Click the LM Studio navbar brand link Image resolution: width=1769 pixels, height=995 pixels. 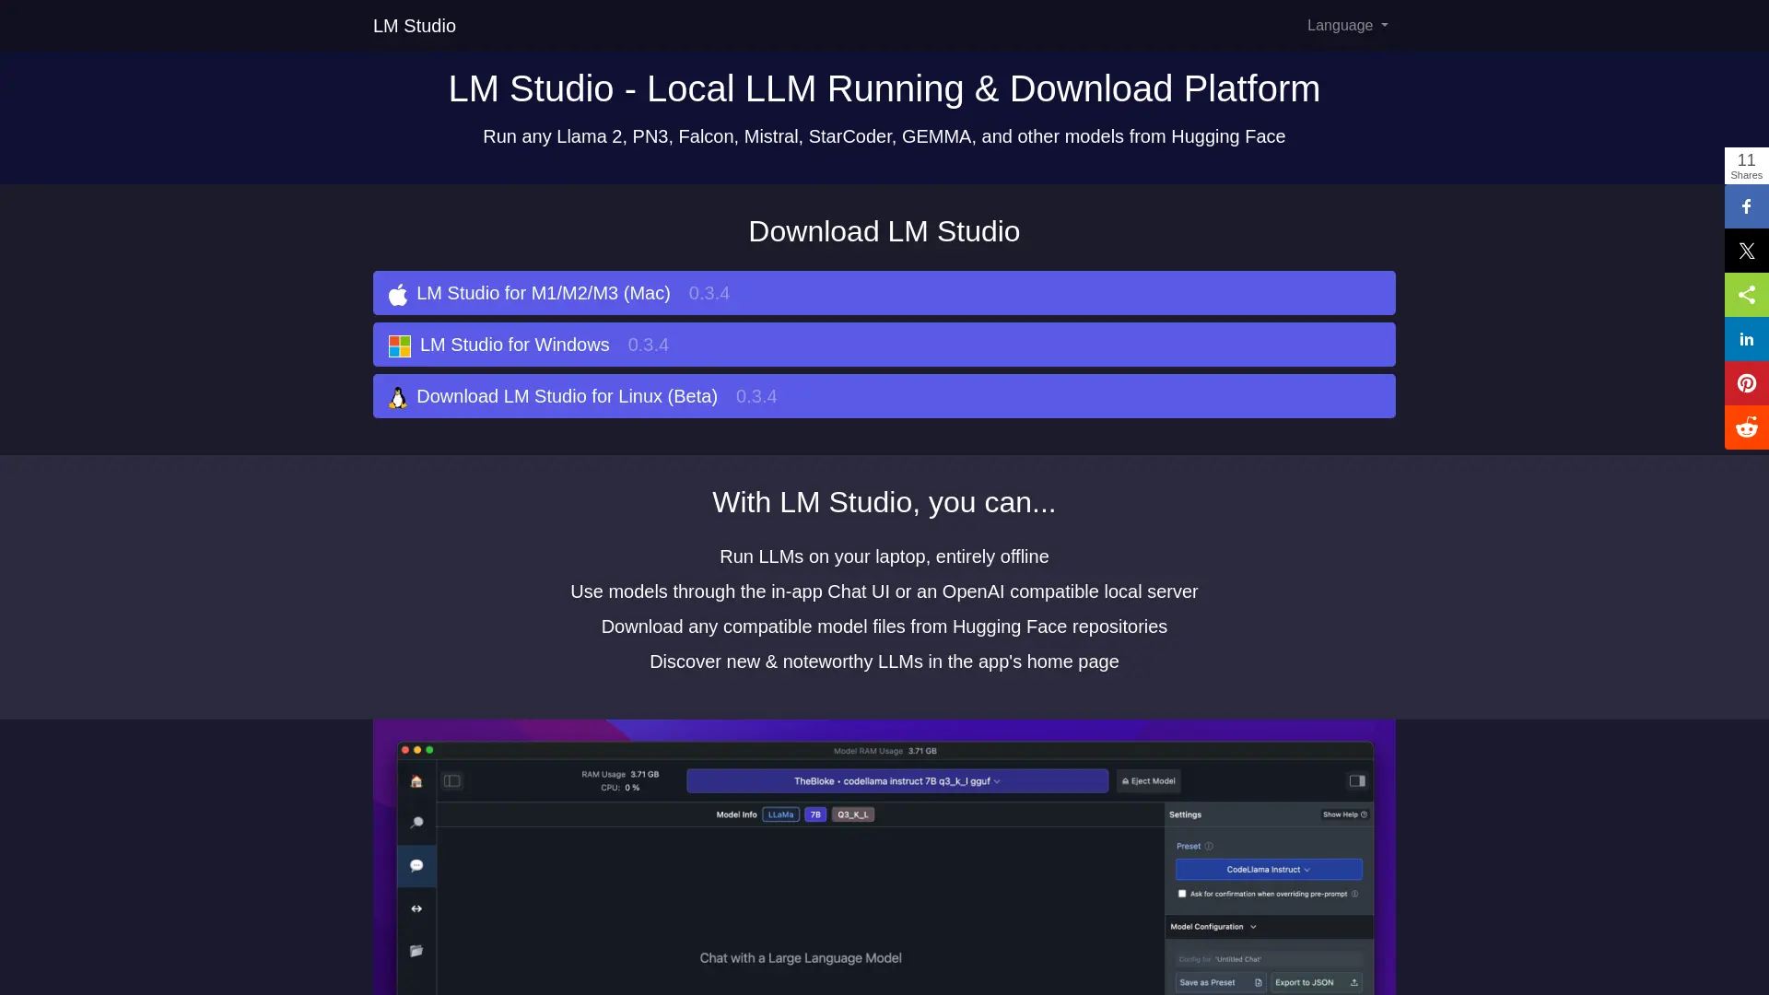[x=414, y=26]
